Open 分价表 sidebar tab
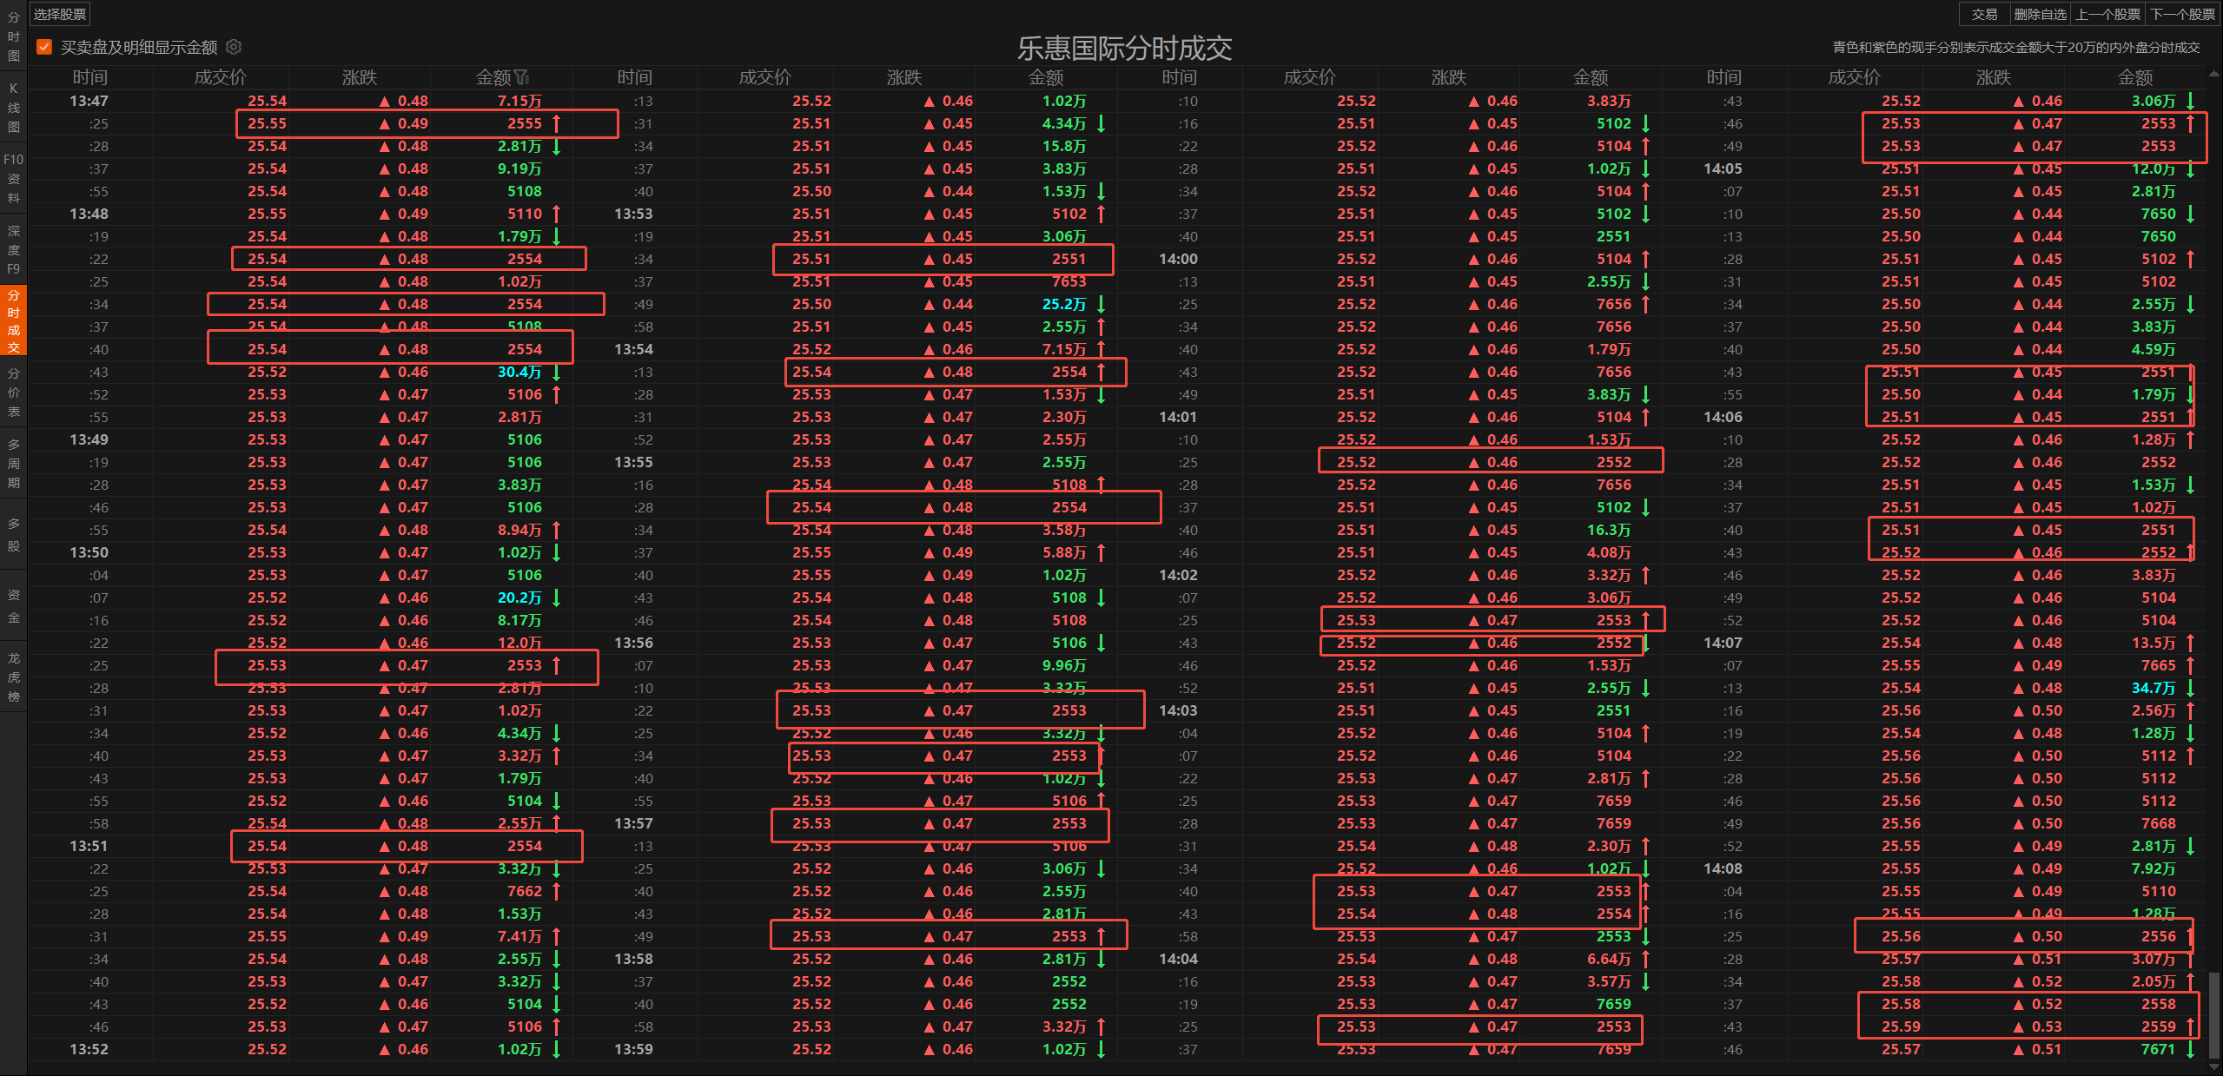The image size is (2223, 1076). 13,392
